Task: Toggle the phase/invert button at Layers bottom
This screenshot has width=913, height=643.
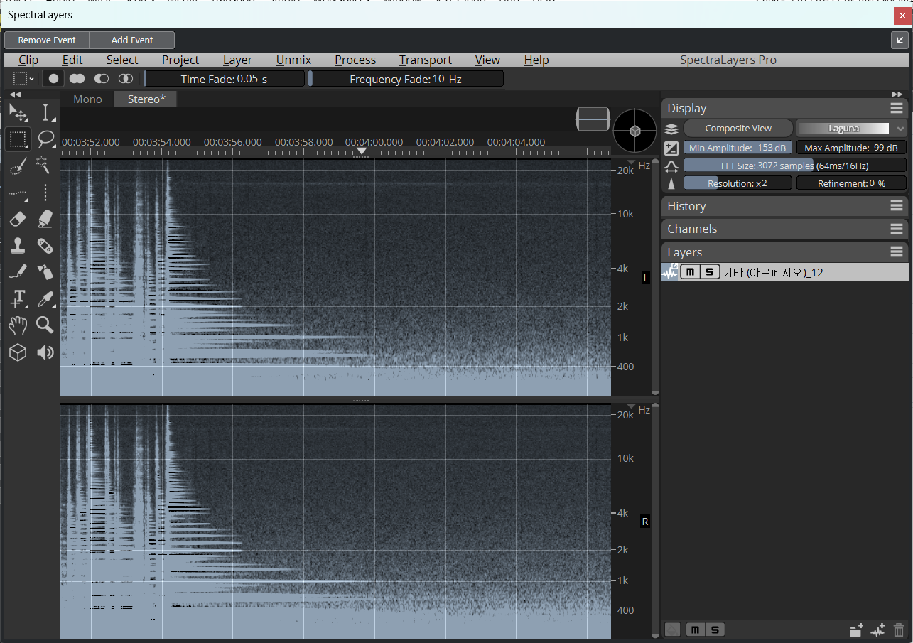Action: [x=672, y=630]
